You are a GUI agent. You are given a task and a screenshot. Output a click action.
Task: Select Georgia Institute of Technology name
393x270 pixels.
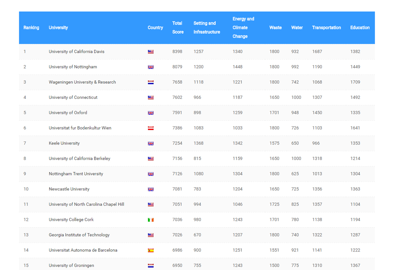coord(79,235)
